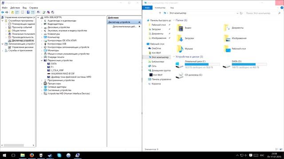The width and height of the screenshot is (284, 159).
Task: Collapse the Диспетчер устройств section in the Actions pane
Action: 139,22
